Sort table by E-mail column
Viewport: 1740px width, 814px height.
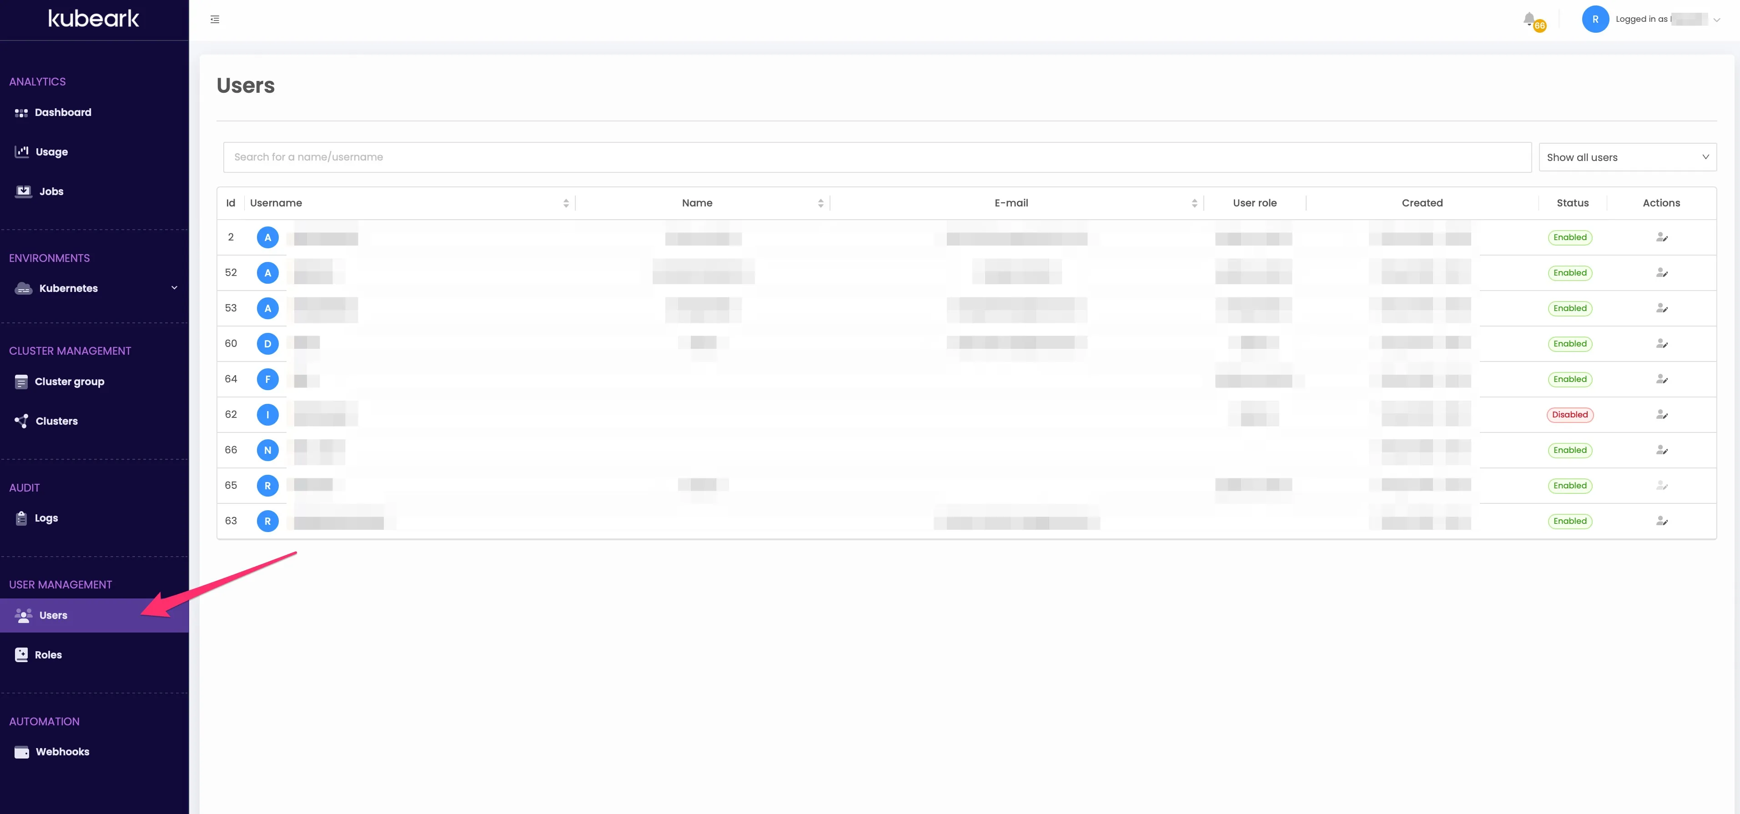pyautogui.click(x=1193, y=203)
